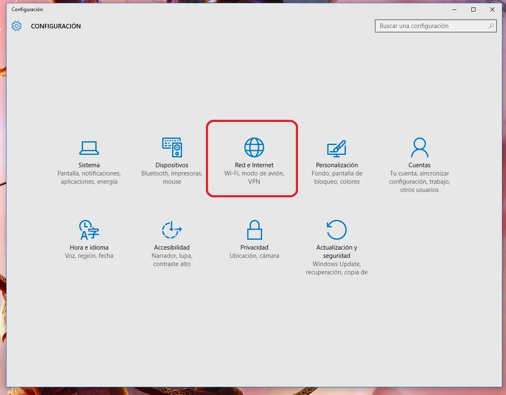Click the Actualización y seguridad circular arrow icon

click(x=337, y=229)
